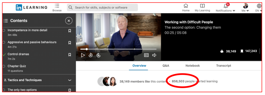Click the video progress bar
The width and height of the screenshot is (265, 95).
tap(118, 49)
